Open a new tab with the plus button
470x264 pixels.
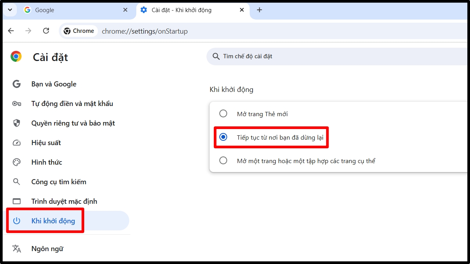point(259,10)
